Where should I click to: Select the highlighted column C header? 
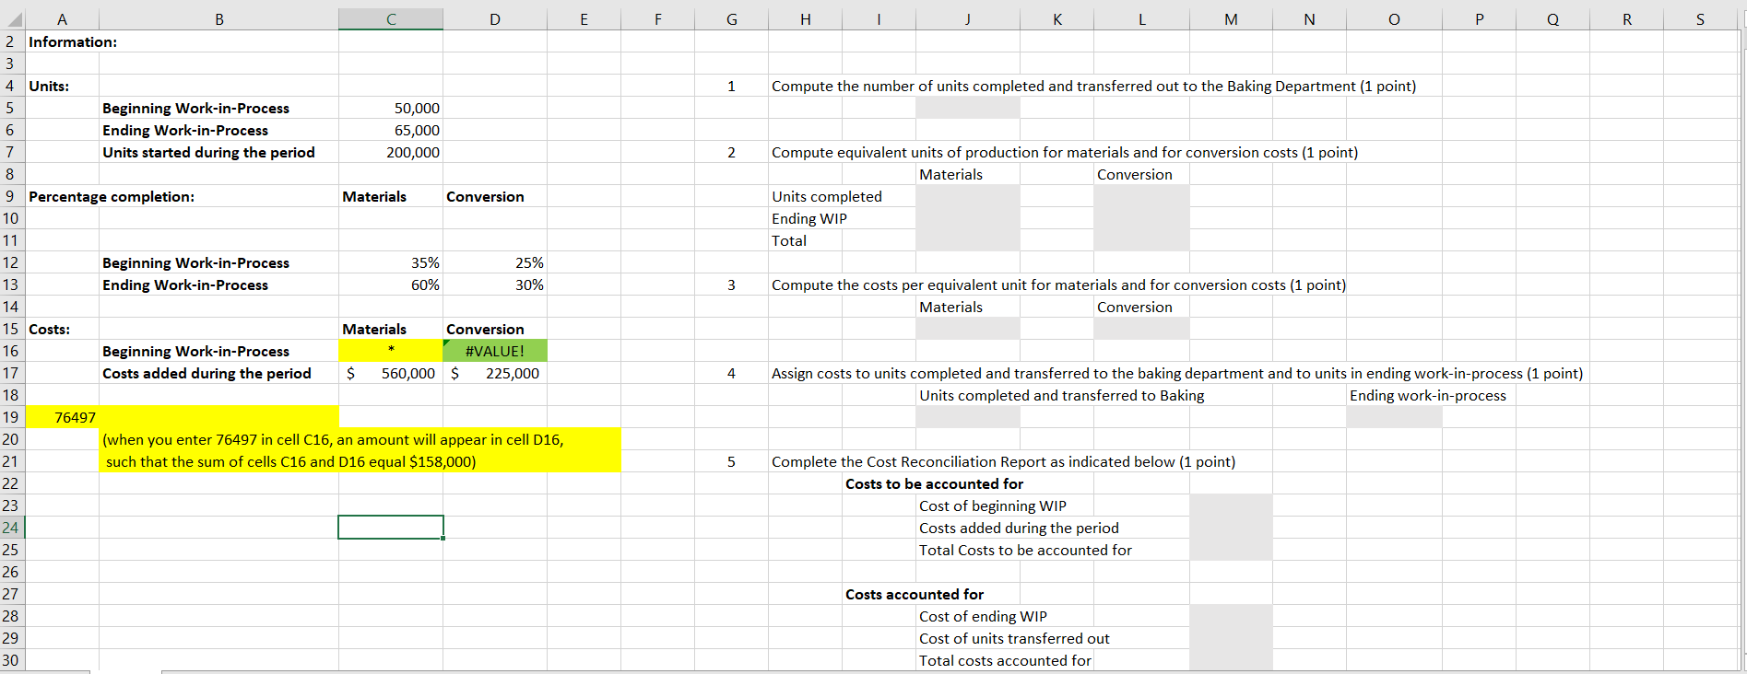coord(391,18)
